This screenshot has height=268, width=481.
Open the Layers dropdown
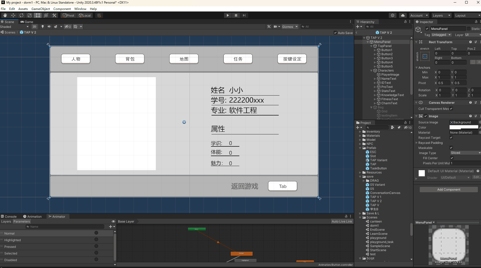pos(441,15)
